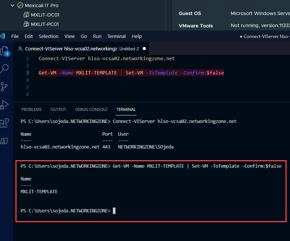Click the MXLIT-DC01 virtual machine icon
Viewport: 290px width, 241px height.
26,15
